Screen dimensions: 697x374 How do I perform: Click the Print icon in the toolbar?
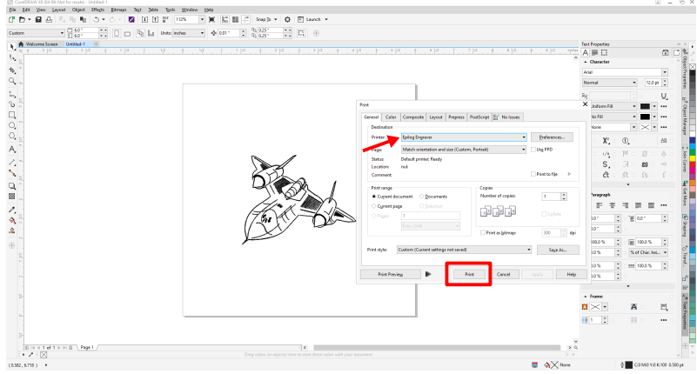pyautogui.click(x=49, y=19)
